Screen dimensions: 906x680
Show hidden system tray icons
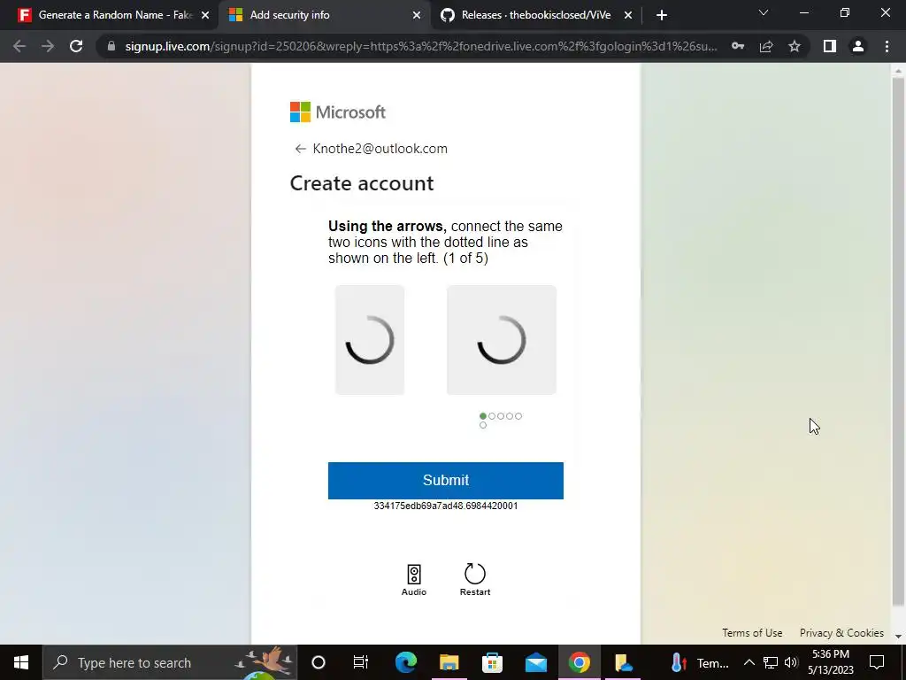(749, 662)
